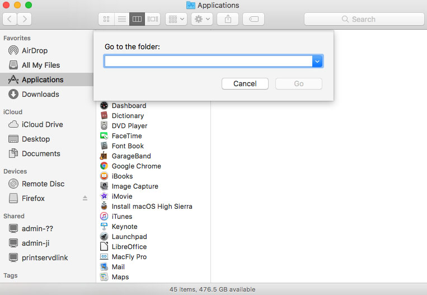Select All My Files in sidebar
Image resolution: width=427 pixels, height=295 pixels.
(x=41, y=65)
